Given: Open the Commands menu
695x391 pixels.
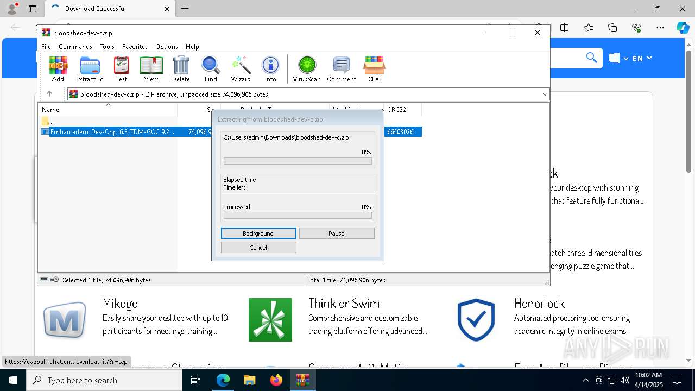Looking at the screenshot, I should [75, 47].
